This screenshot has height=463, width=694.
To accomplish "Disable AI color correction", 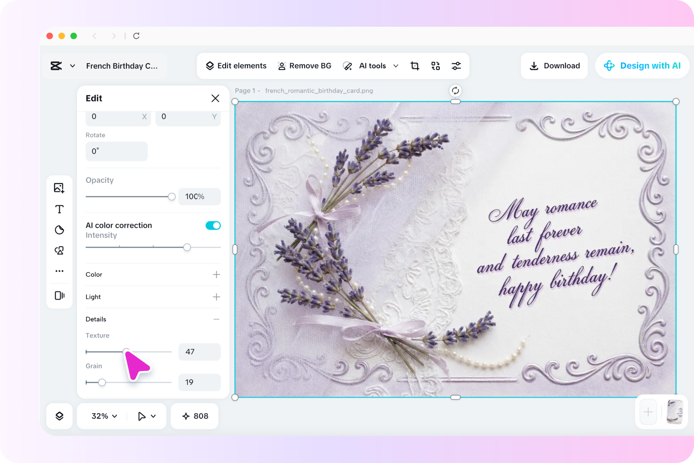I will (213, 226).
